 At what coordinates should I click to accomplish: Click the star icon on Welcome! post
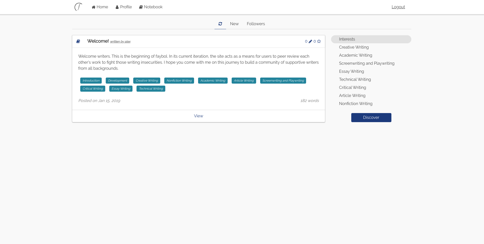[x=319, y=41]
